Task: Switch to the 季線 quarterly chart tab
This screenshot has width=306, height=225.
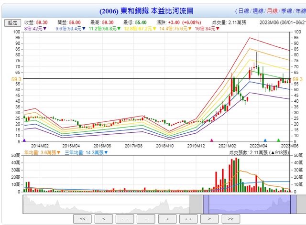Action: pyautogui.click(x=287, y=11)
